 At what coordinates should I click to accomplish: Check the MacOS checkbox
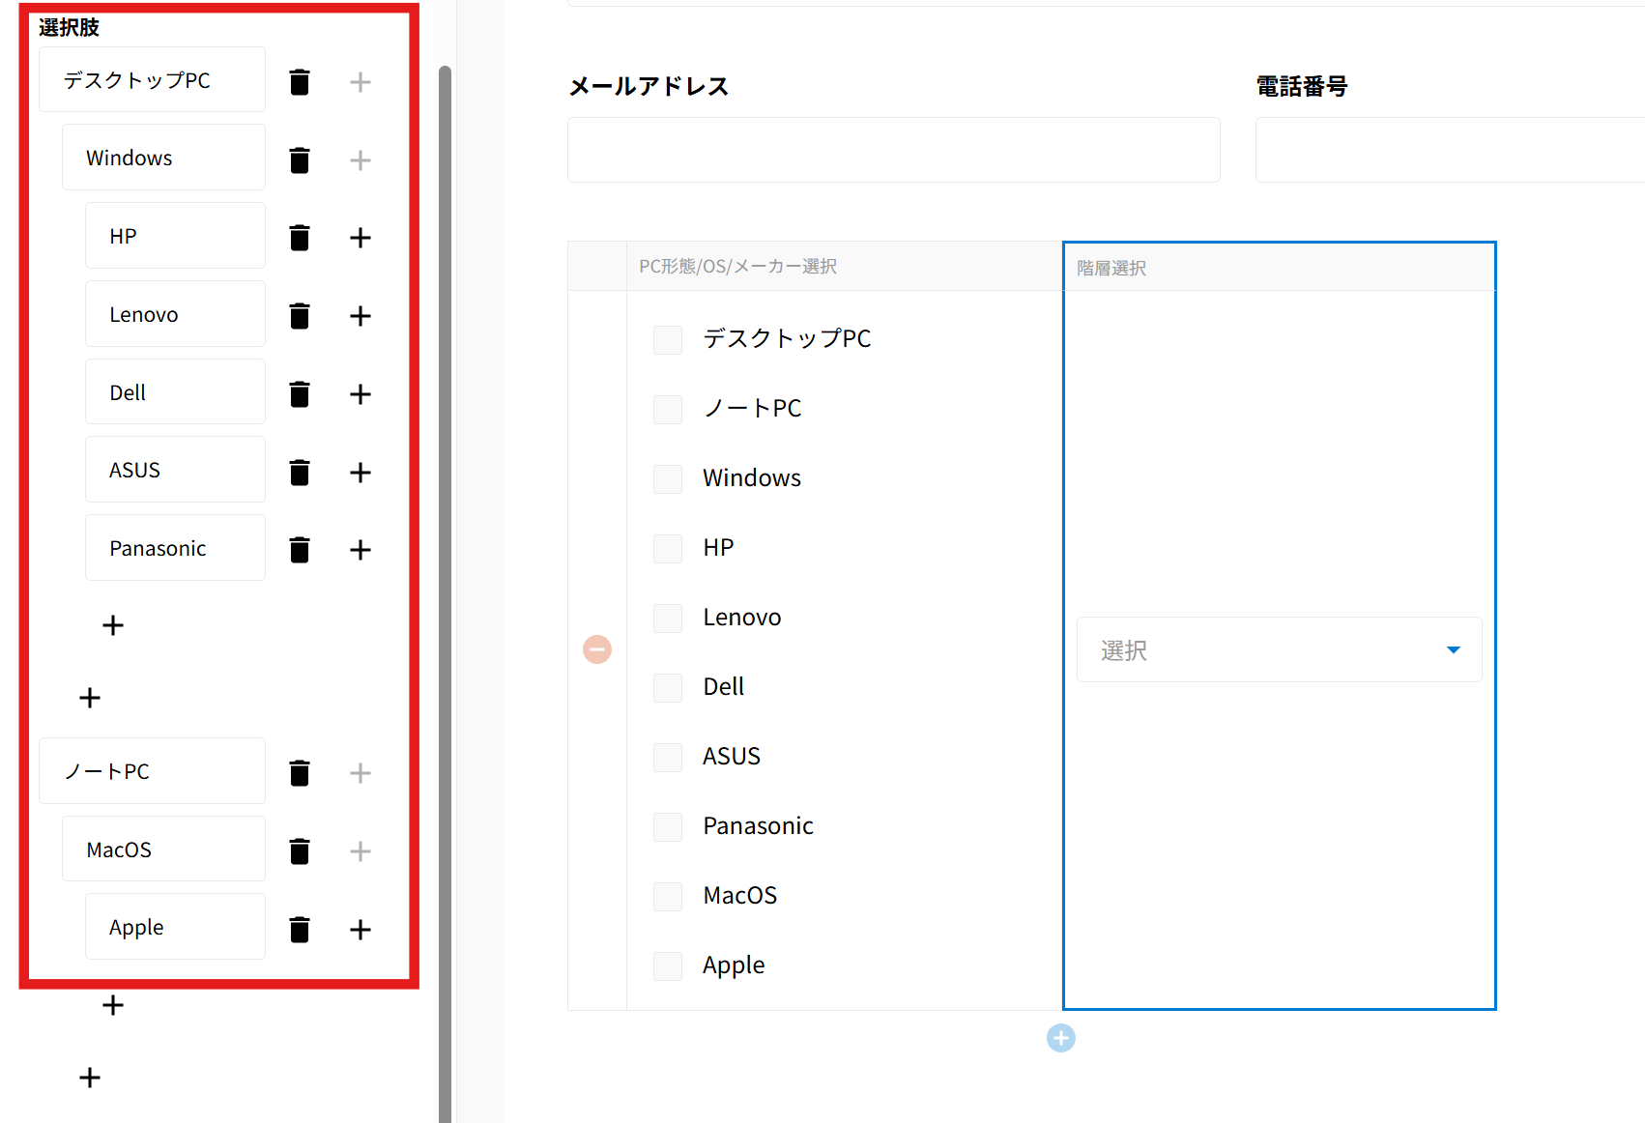click(668, 897)
